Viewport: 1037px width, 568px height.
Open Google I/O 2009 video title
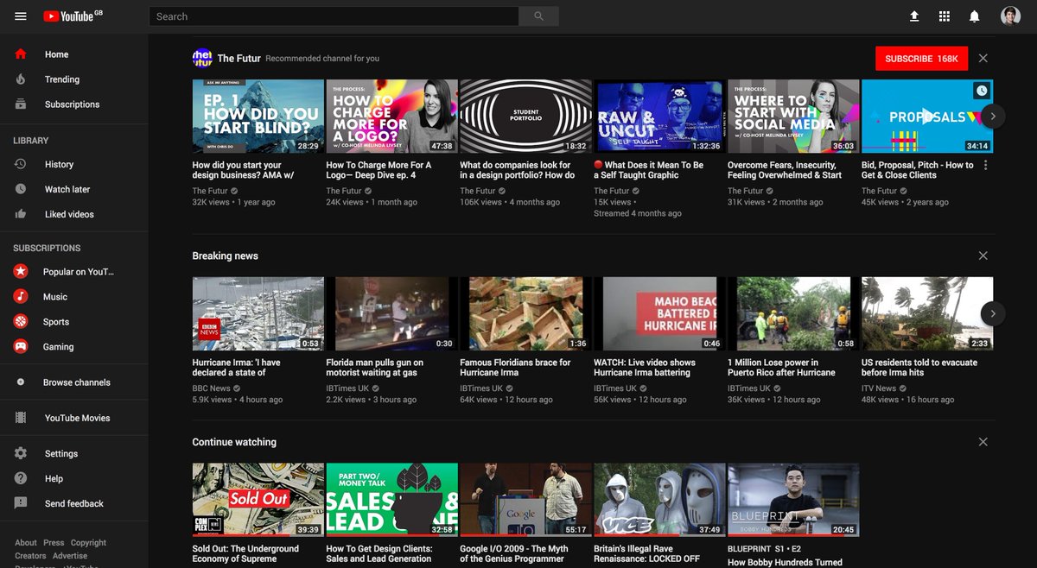(x=514, y=554)
